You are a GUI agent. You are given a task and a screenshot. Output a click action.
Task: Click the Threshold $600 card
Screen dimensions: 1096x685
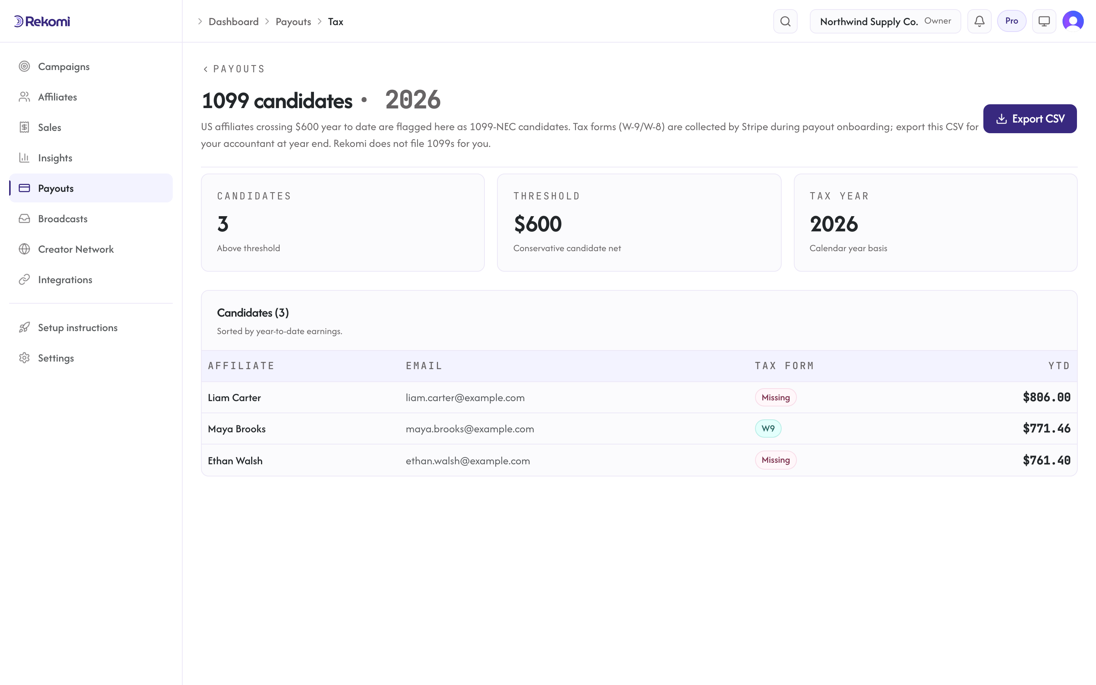click(639, 223)
